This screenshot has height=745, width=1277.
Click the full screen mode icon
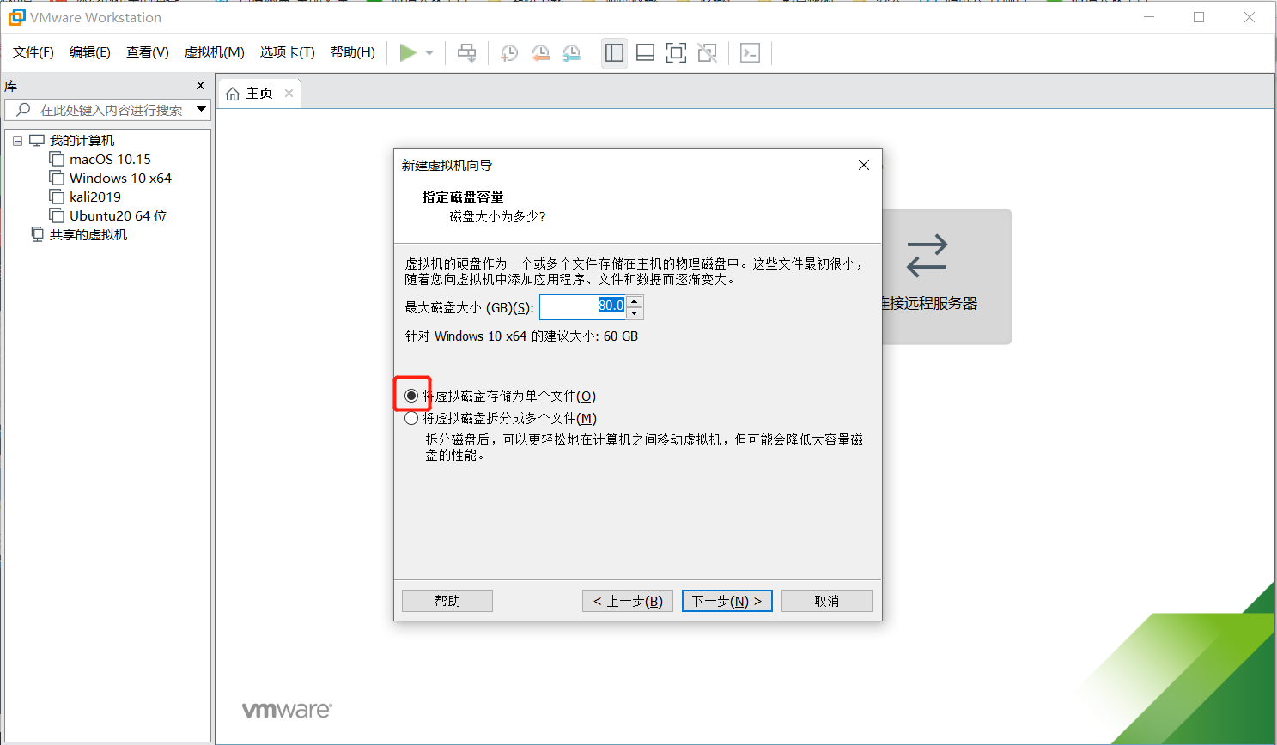click(x=676, y=53)
